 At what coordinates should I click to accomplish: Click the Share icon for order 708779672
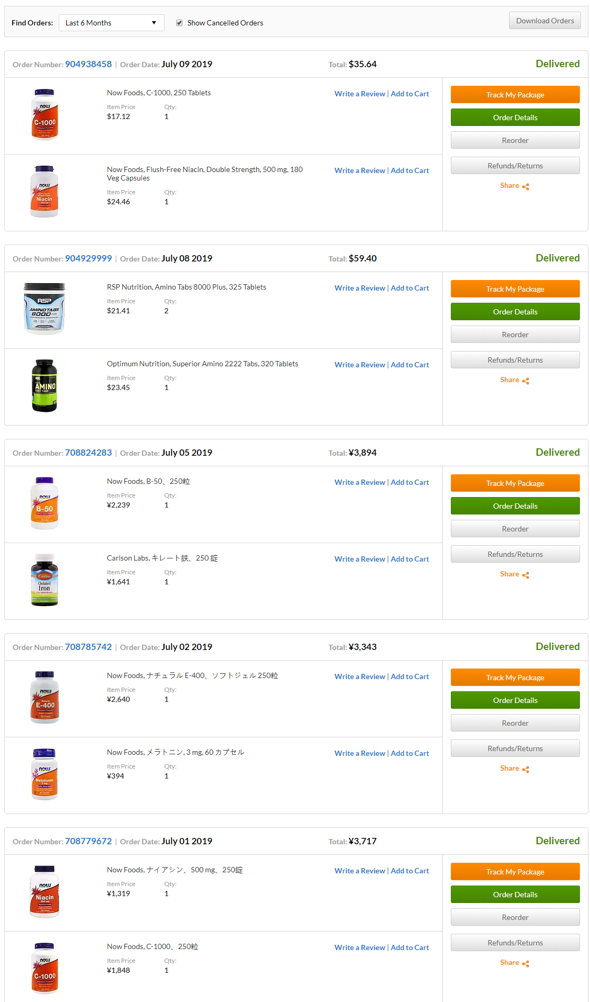point(525,963)
